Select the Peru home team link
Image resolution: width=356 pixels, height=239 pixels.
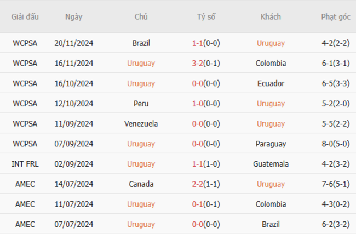(141, 104)
